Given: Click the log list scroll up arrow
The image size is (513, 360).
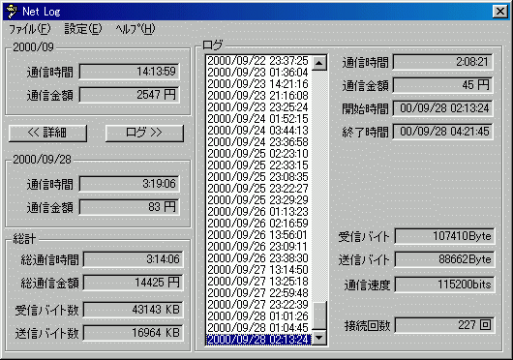Looking at the screenshot, I should pyautogui.click(x=319, y=63).
